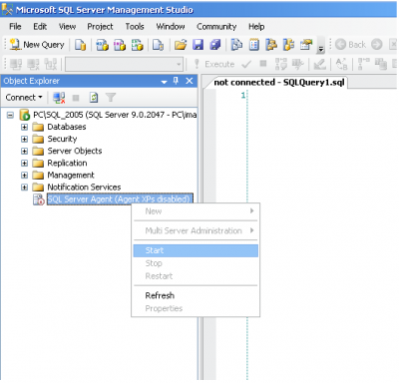Select the Server Objects tree item label

pyautogui.click(x=75, y=151)
